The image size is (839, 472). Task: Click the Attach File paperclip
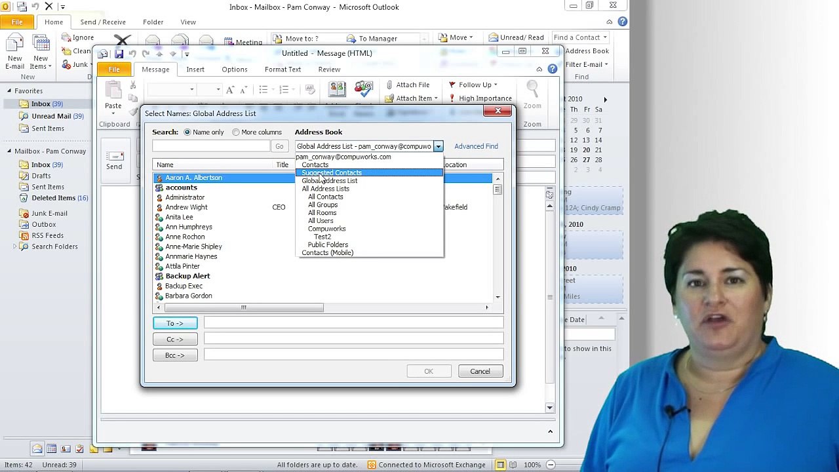389,85
